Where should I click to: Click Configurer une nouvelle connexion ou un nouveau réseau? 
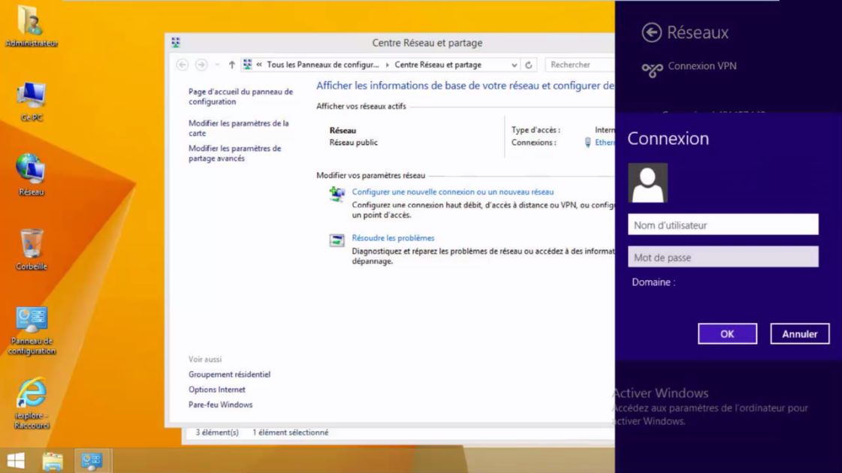453,191
